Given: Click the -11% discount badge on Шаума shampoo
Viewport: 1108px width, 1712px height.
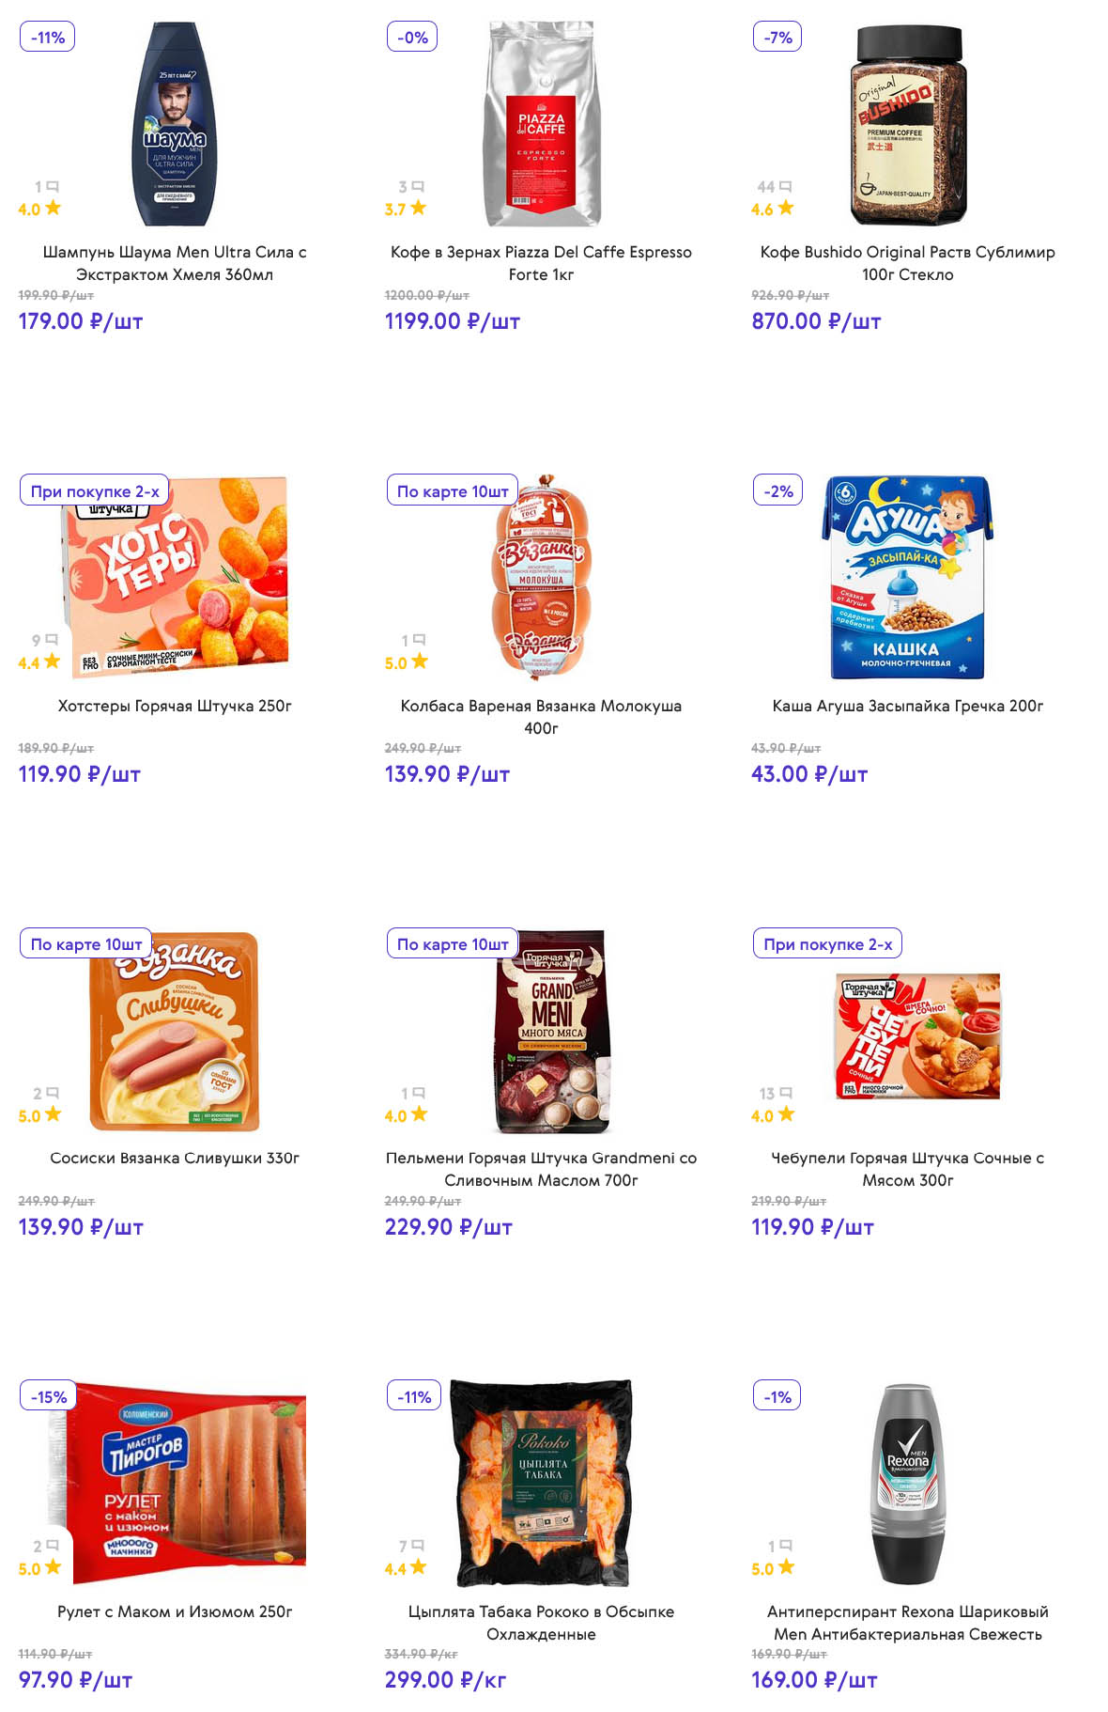Looking at the screenshot, I should pos(48,38).
